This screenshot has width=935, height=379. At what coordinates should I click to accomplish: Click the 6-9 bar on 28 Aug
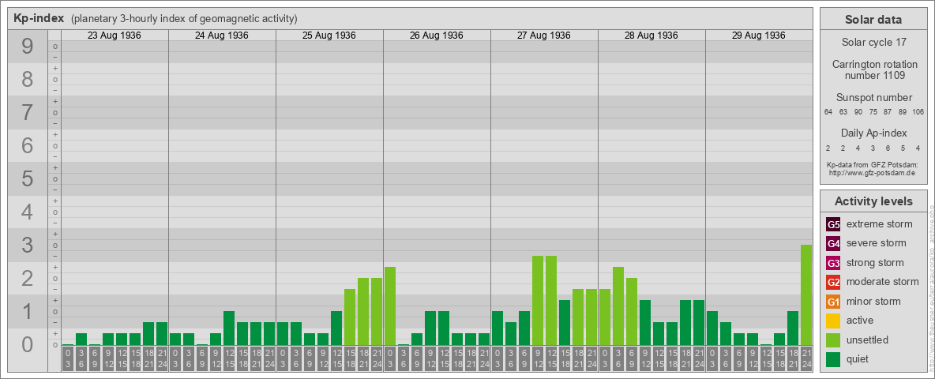tap(632, 312)
